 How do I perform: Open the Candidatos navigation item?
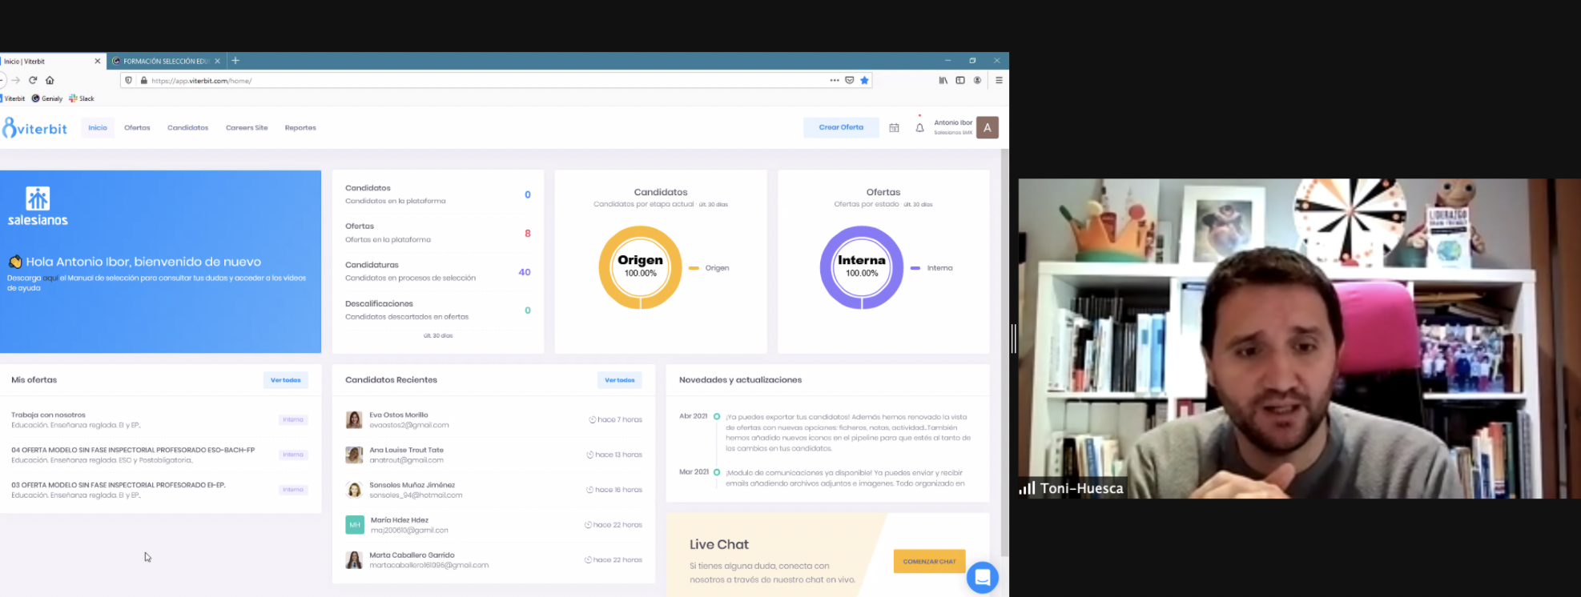click(x=187, y=128)
